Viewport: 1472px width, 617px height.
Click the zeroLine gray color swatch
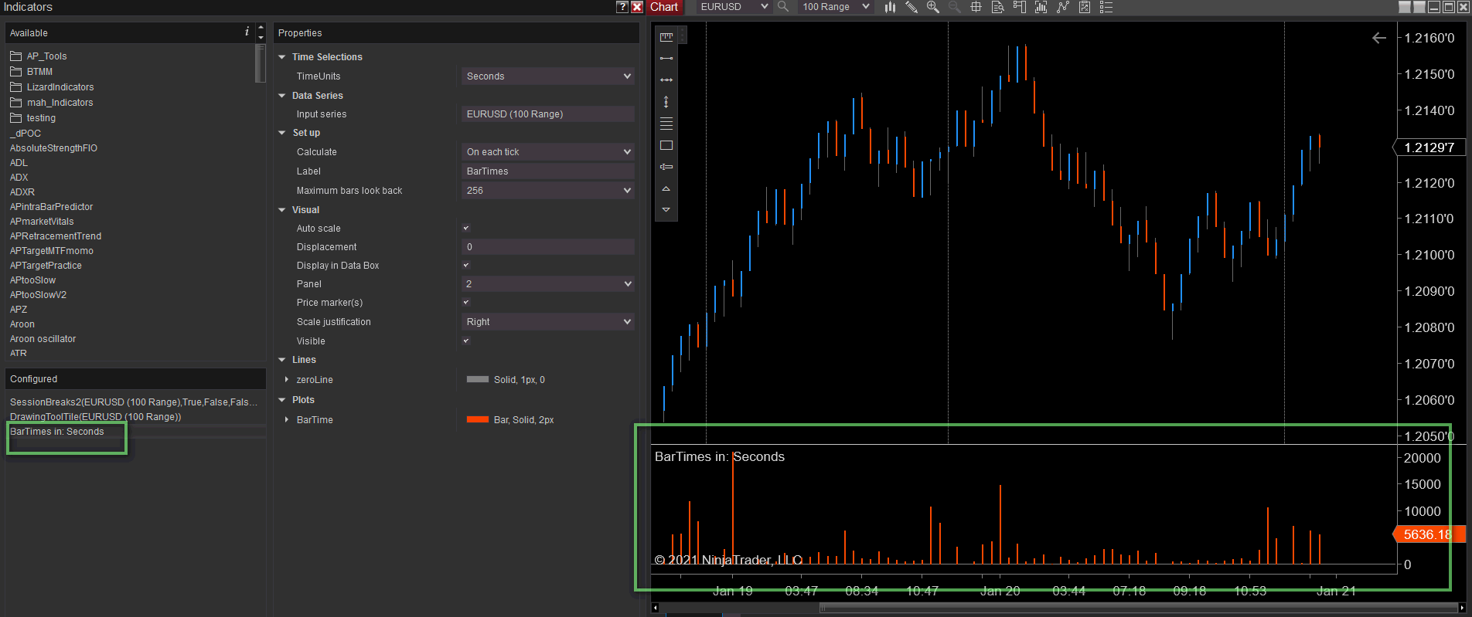pyautogui.click(x=478, y=380)
